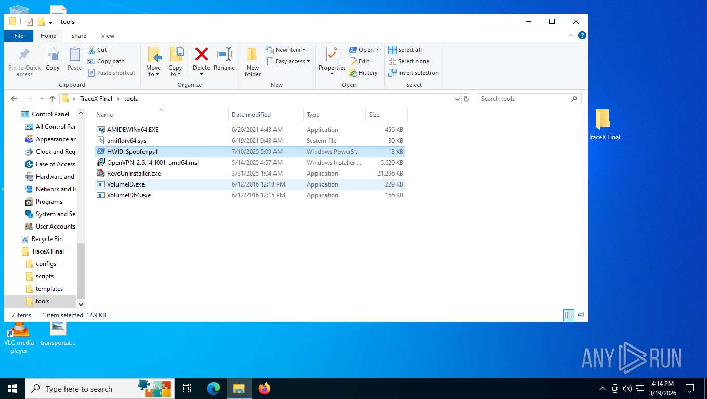Screen dimensions: 707x399
Task: Click Select none in the ribbon
Action: pyautogui.click(x=409, y=61)
